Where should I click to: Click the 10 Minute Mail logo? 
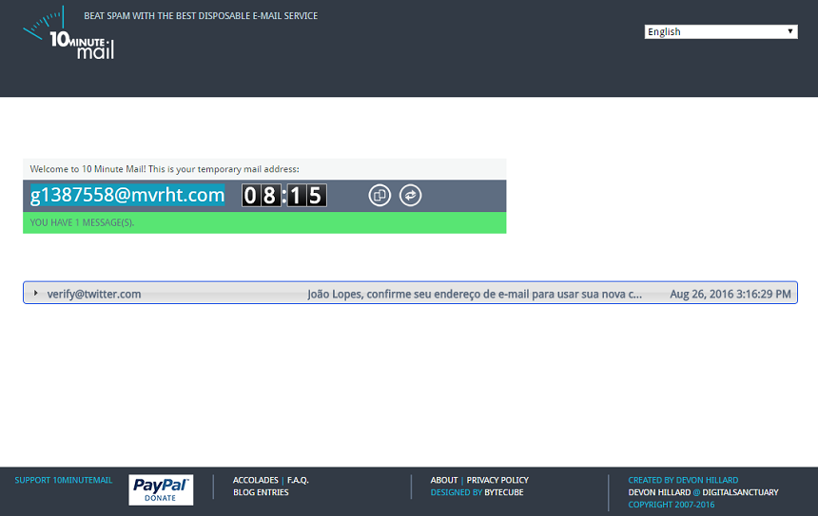point(68,33)
